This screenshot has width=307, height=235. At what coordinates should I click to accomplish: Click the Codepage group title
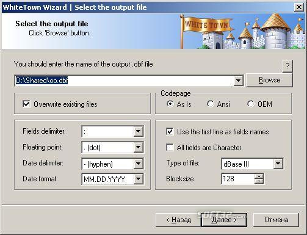[176, 93]
